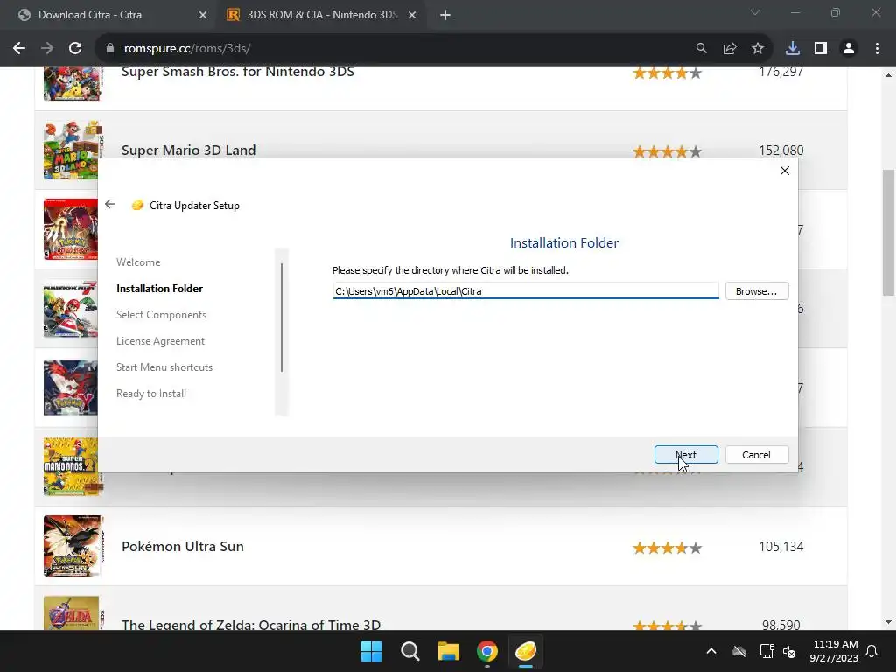The image size is (896, 672).
Task: Click Zelda Ocarina of Time cover thumbnail
Action: tap(73, 612)
